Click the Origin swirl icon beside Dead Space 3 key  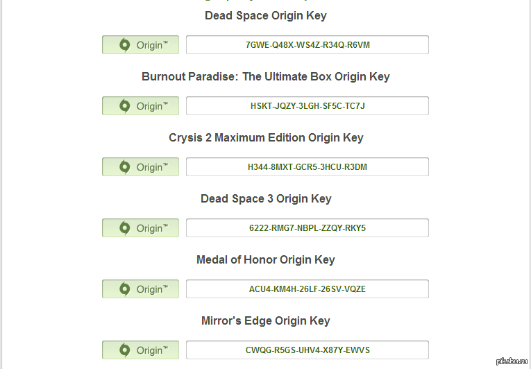point(125,228)
